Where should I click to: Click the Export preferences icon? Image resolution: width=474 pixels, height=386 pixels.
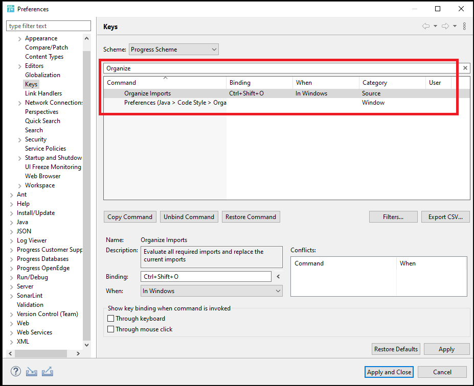(x=48, y=372)
